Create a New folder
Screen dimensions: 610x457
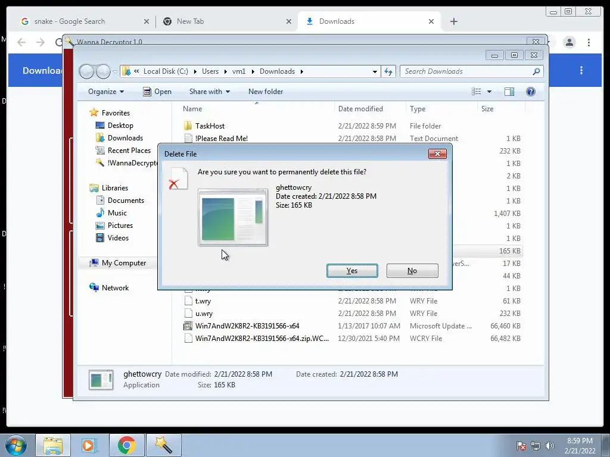pyautogui.click(x=266, y=92)
